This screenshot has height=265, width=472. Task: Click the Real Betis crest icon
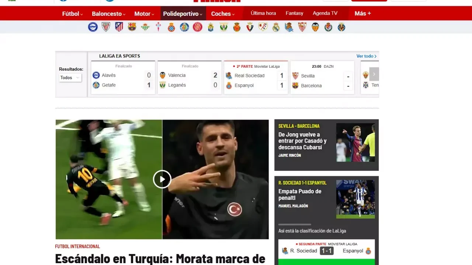click(x=145, y=27)
